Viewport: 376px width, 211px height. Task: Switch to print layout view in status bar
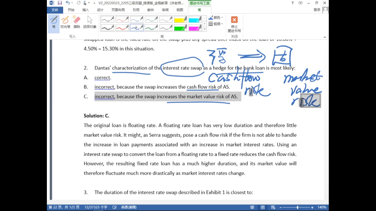(262, 207)
